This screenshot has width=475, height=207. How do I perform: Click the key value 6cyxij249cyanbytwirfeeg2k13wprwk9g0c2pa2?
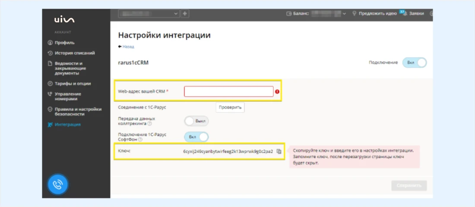[228, 151]
